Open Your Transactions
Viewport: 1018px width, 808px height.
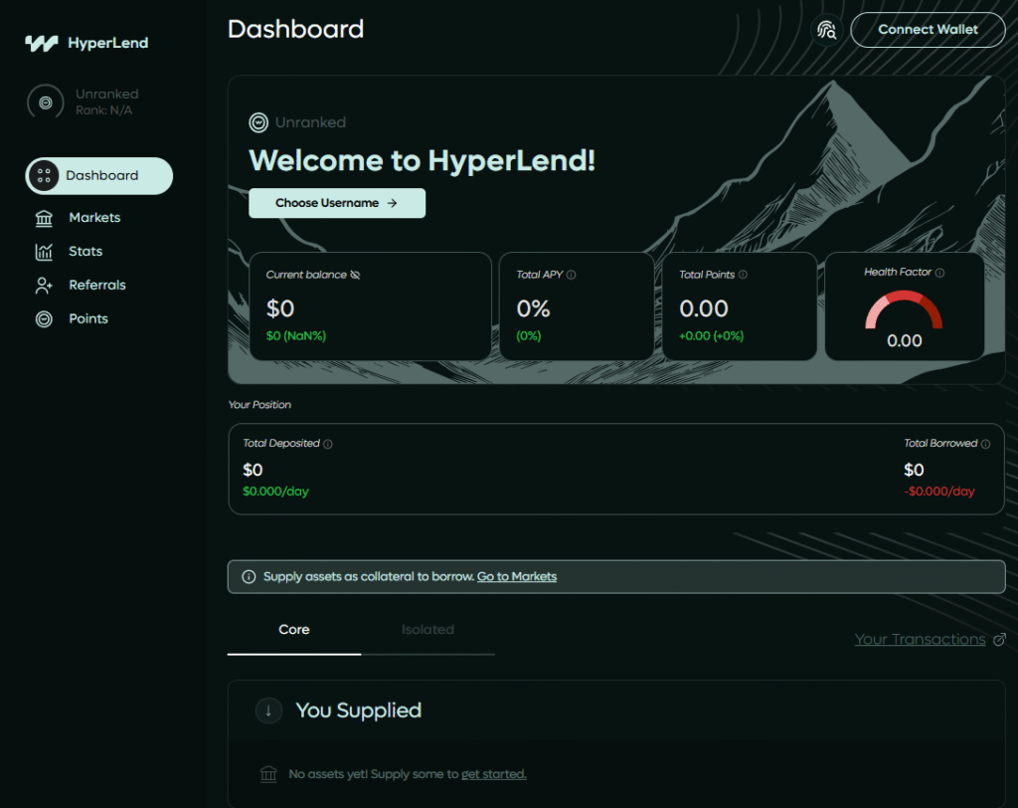point(921,639)
